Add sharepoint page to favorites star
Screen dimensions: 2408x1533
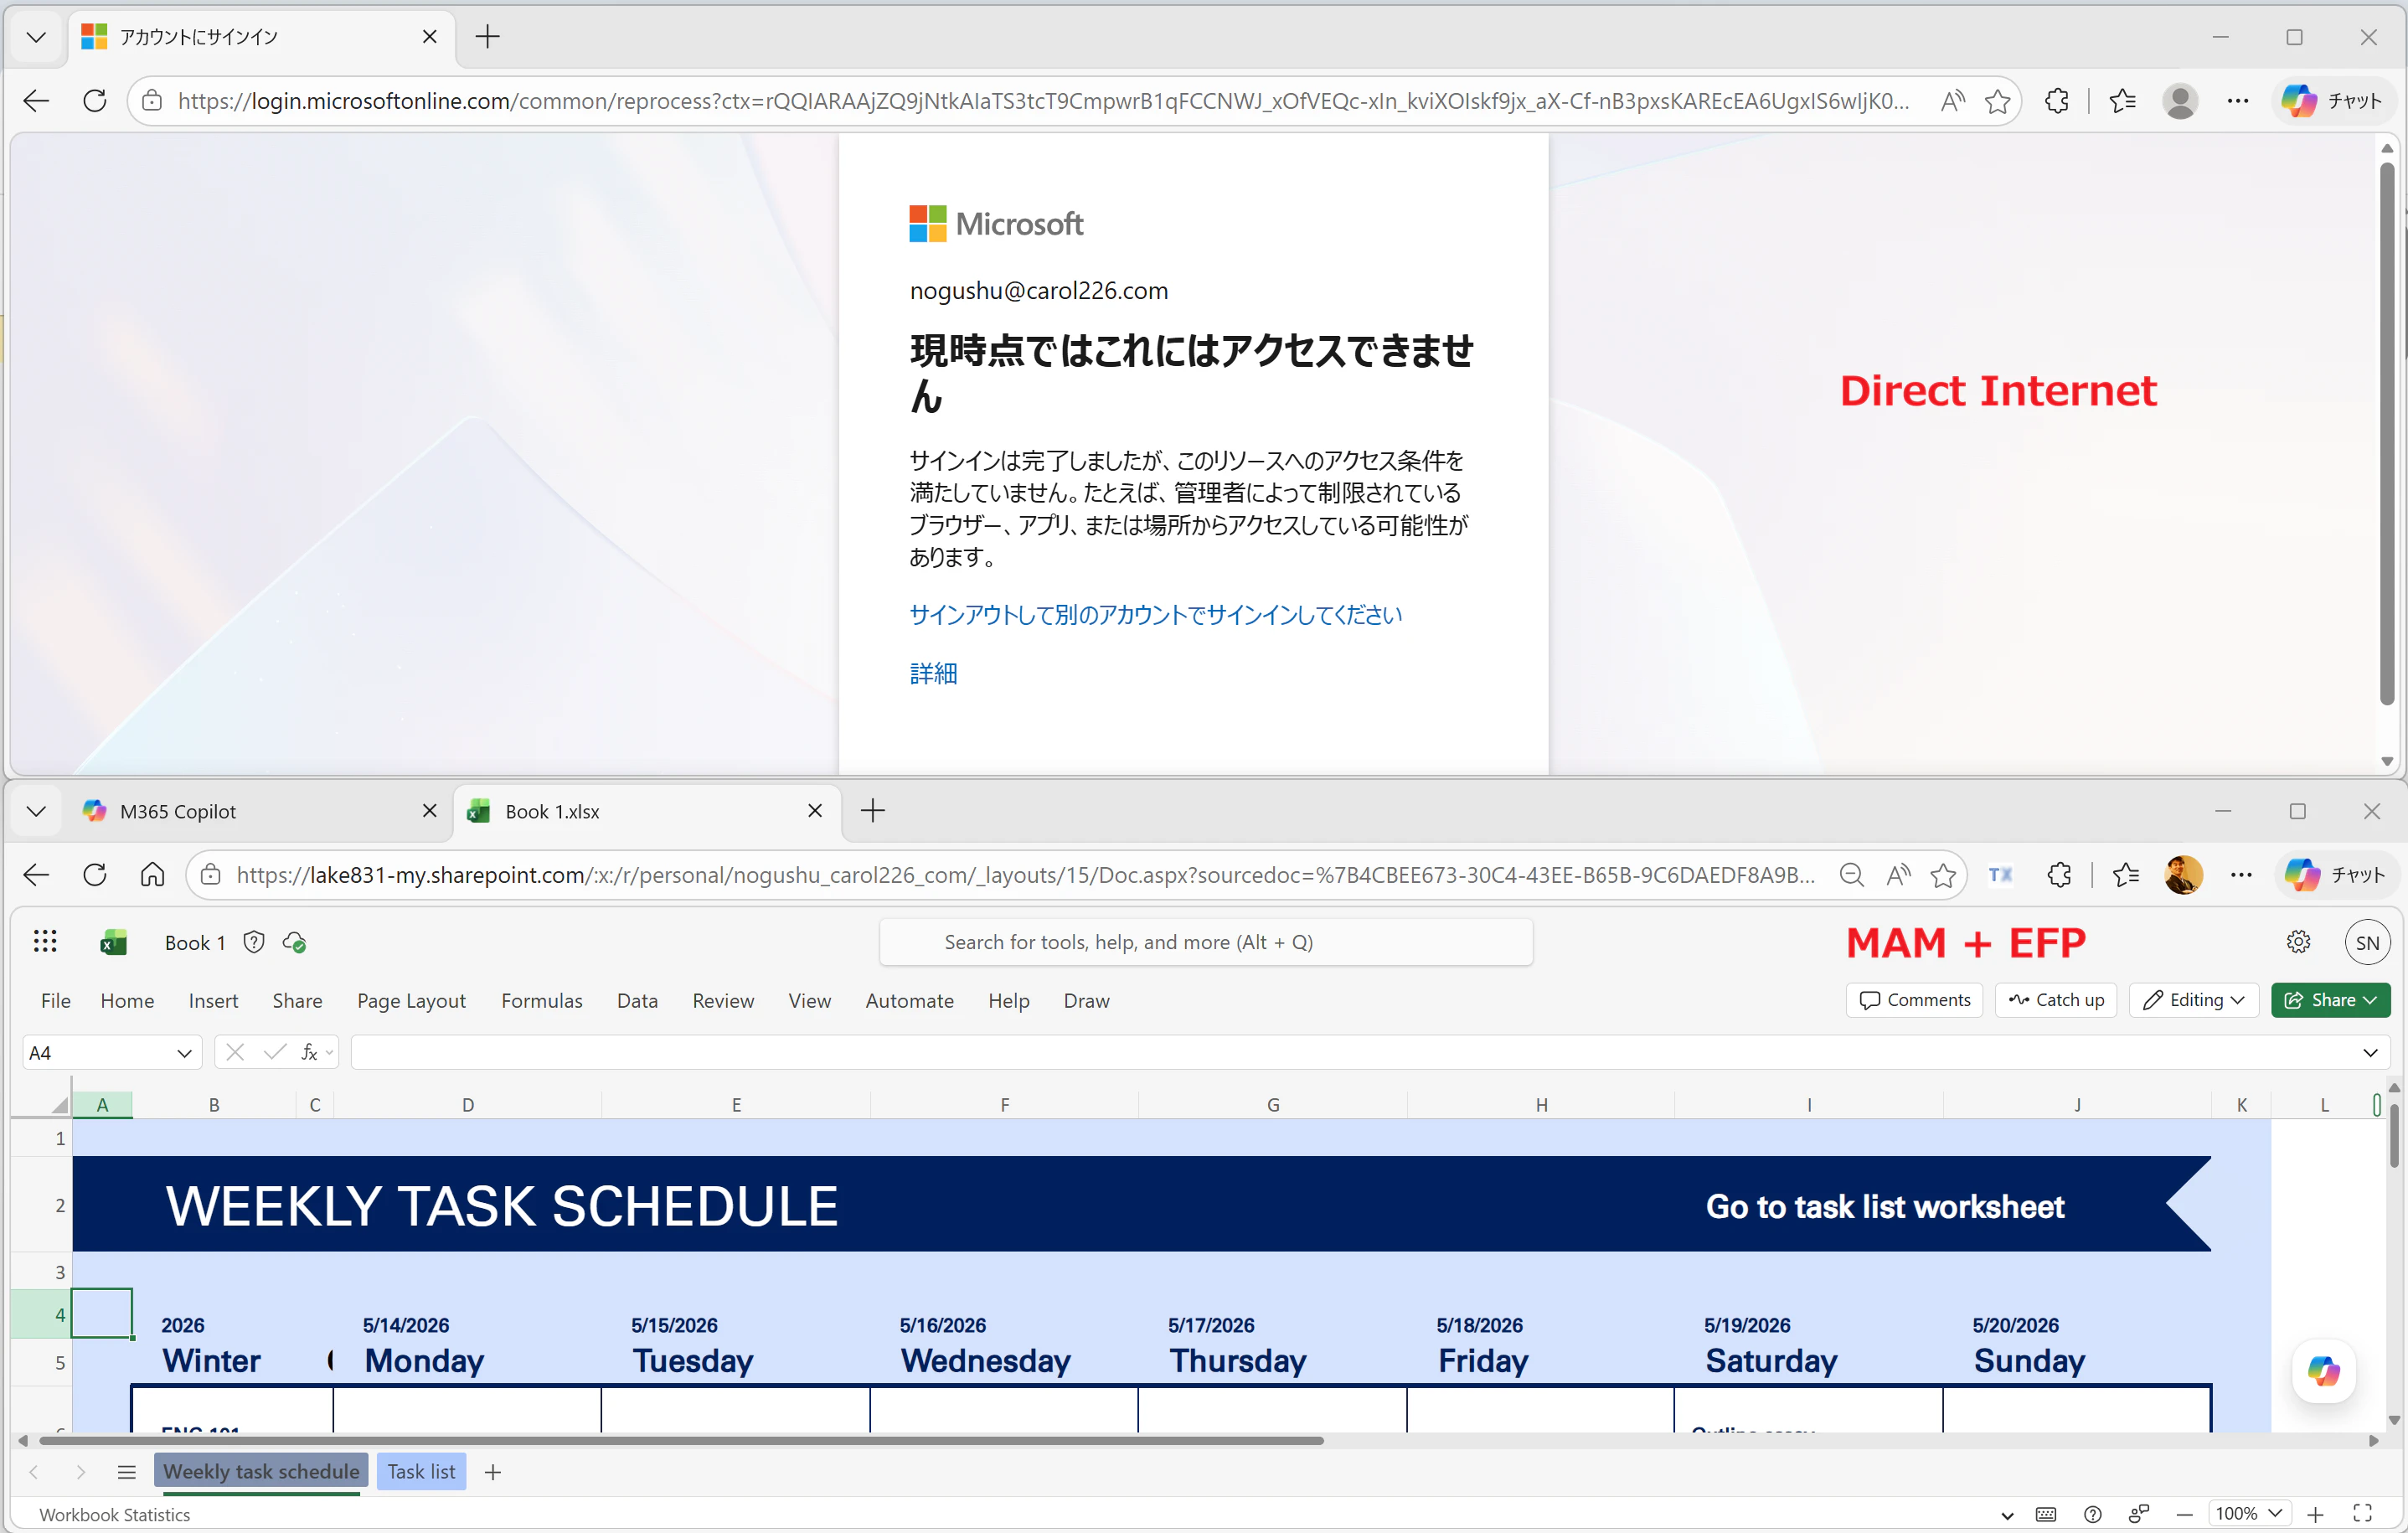click(x=1942, y=875)
